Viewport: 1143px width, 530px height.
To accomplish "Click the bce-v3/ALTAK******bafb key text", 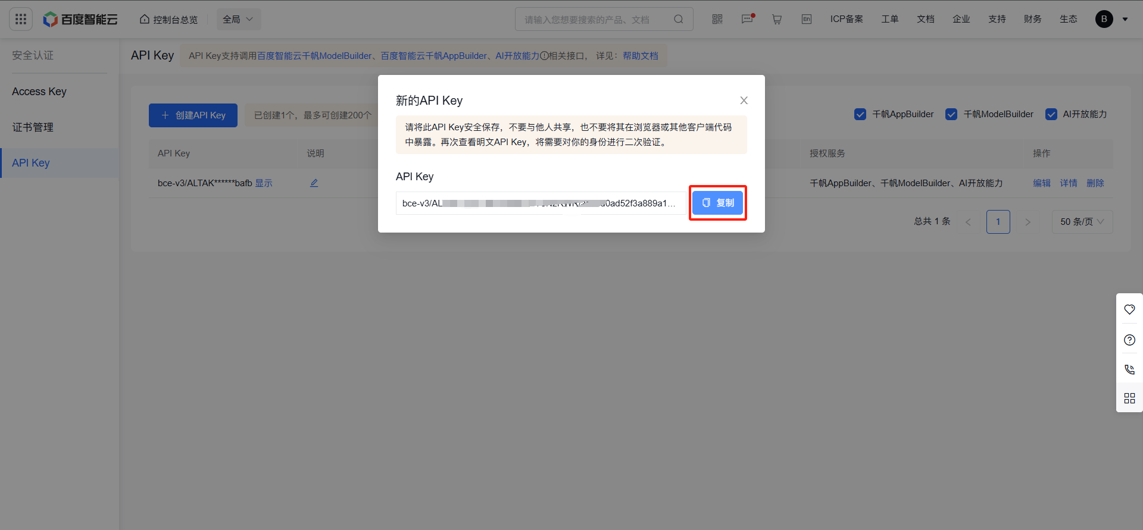I will [205, 183].
